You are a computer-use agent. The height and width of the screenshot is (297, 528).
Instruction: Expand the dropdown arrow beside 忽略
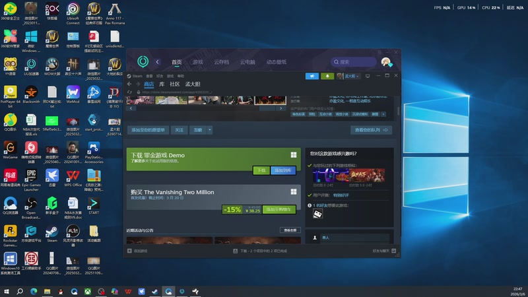[209, 130]
